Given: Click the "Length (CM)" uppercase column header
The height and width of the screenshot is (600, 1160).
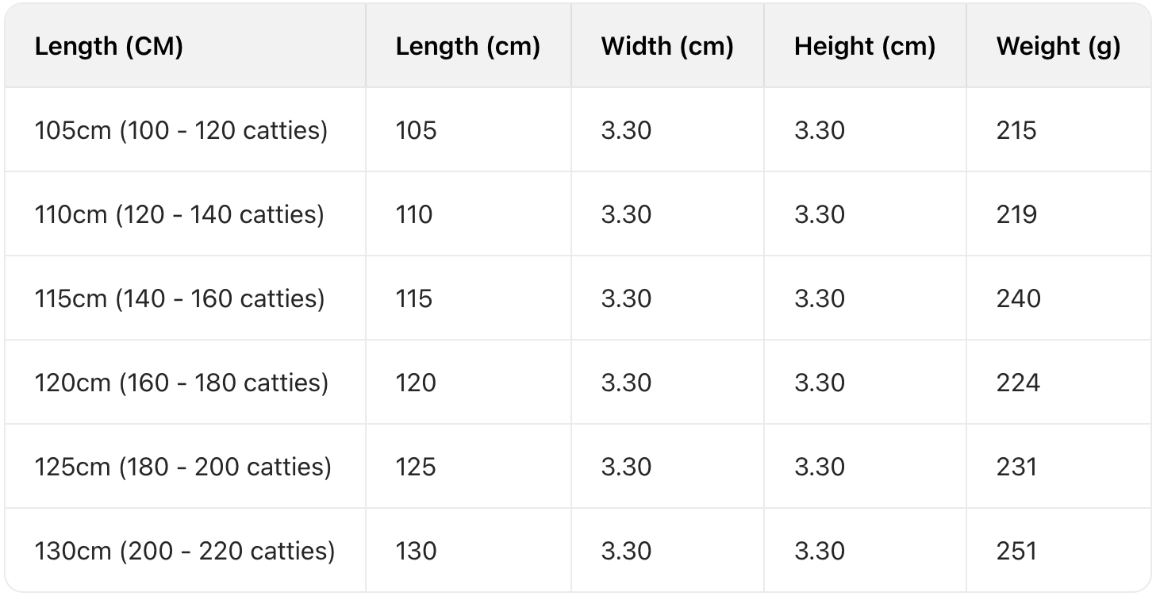Looking at the screenshot, I should click(109, 47).
